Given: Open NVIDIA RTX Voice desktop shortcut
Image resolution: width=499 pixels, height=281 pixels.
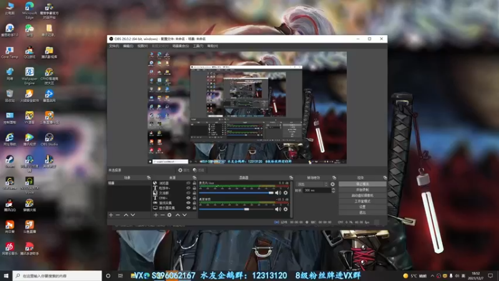Looking at the screenshot, I should pyautogui.click(x=29, y=185).
